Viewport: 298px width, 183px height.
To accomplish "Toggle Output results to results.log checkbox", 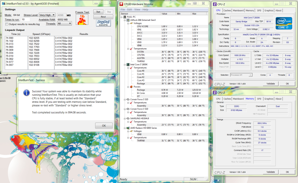I will pyautogui.click(x=7, y=24).
